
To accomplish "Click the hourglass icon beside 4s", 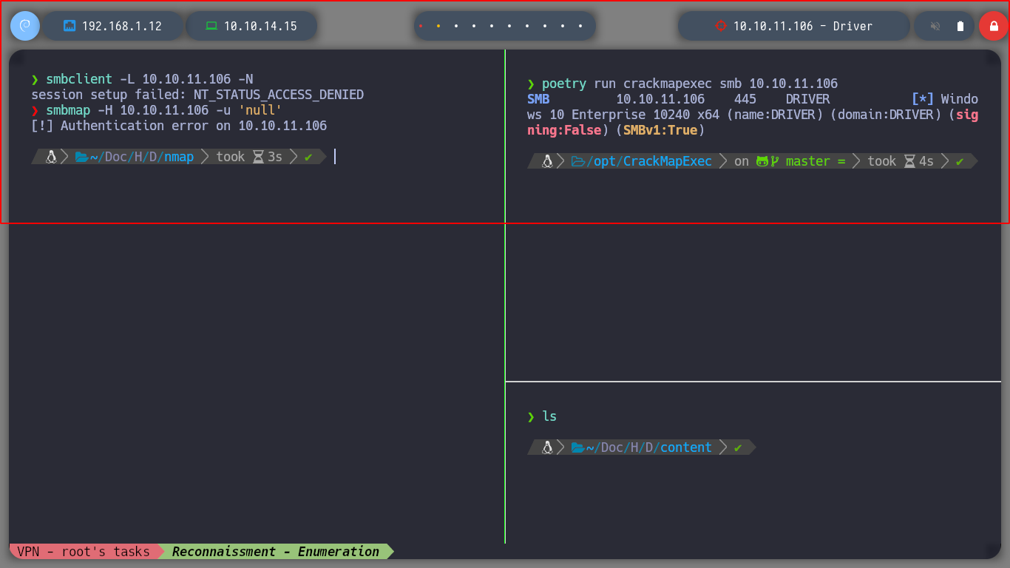I will click(x=909, y=161).
